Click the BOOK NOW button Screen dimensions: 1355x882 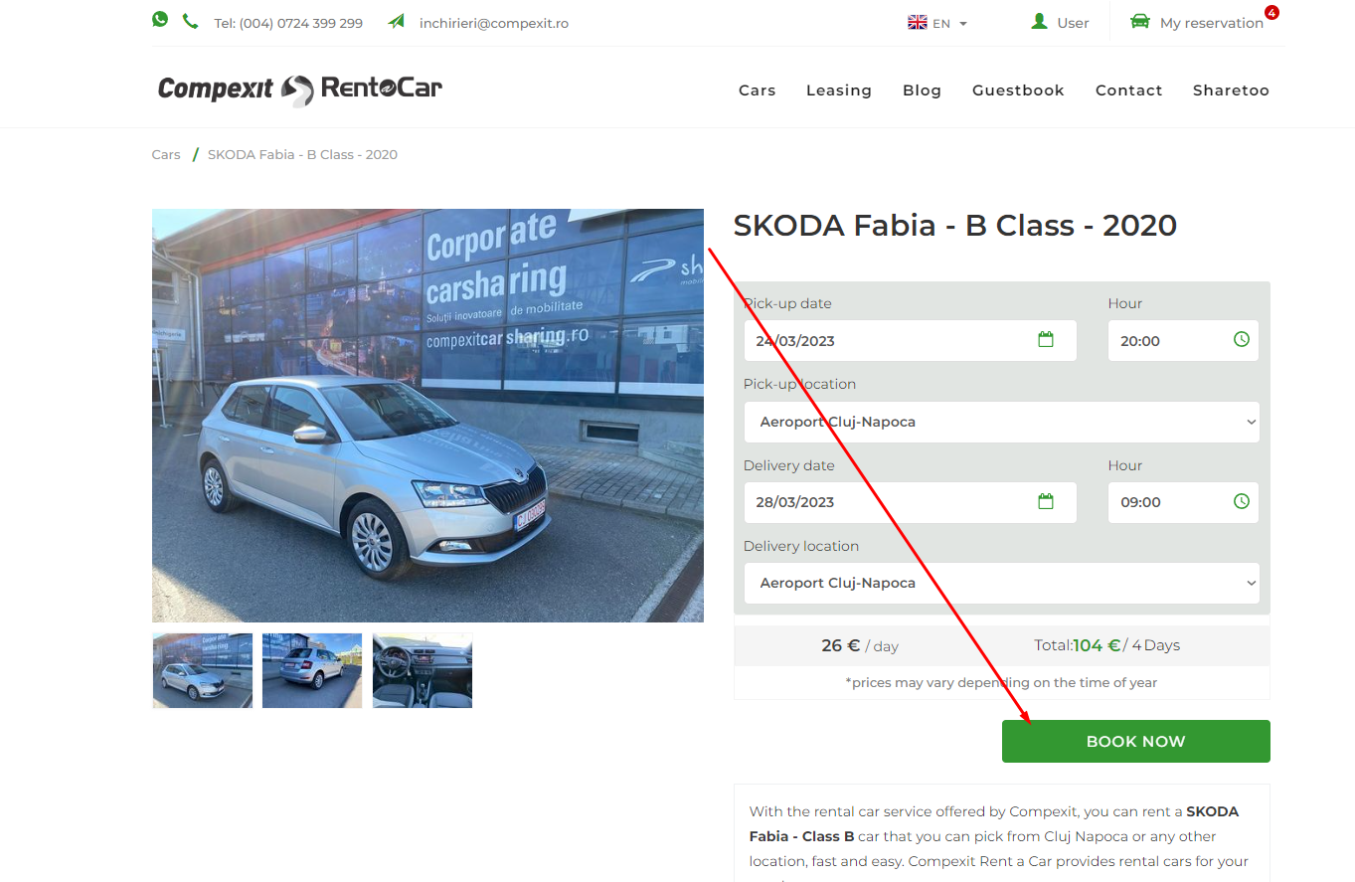pyautogui.click(x=1135, y=741)
